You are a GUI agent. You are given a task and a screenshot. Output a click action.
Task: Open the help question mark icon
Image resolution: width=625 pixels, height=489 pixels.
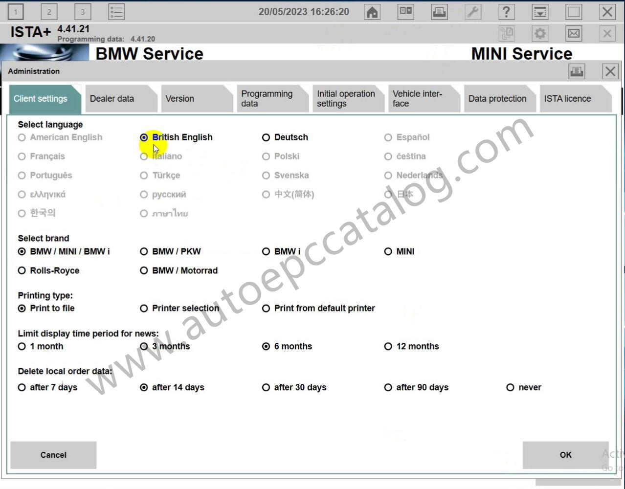tap(506, 12)
